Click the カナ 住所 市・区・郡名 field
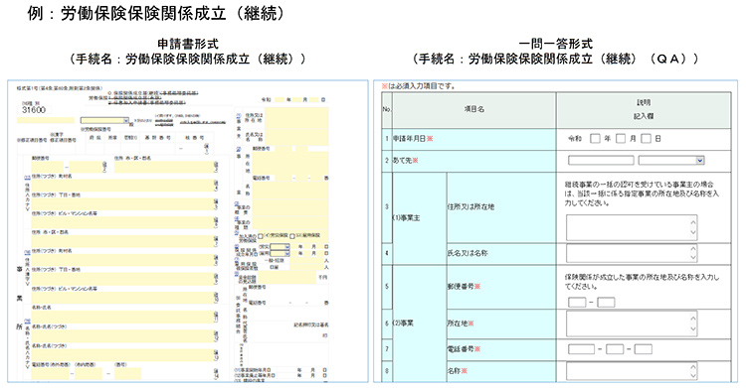Screen dimensions: 746x388 coord(165,167)
